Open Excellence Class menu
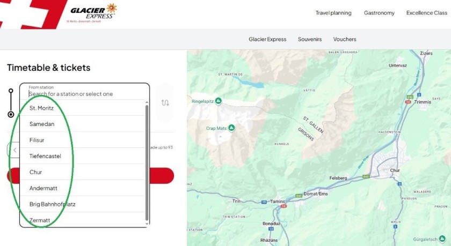Viewport: 451px width, 246px height. 426,13
